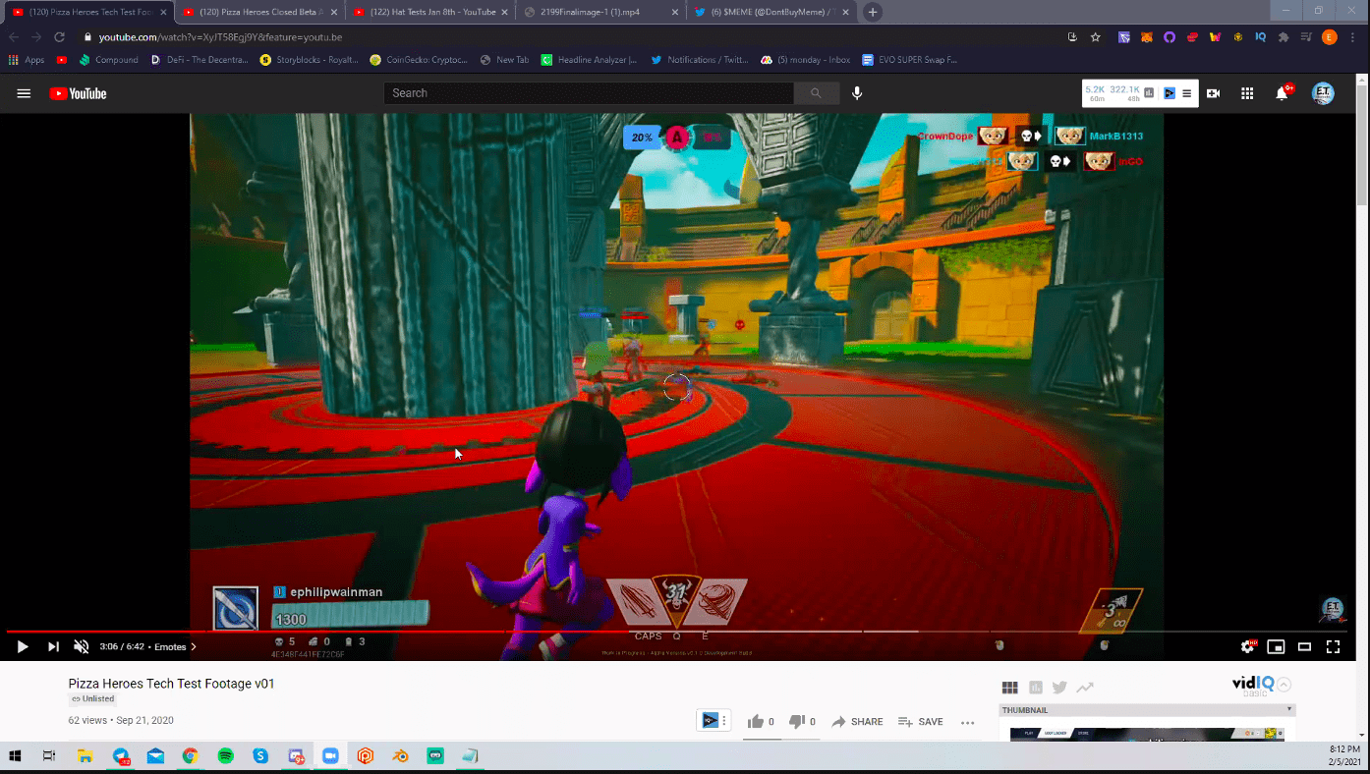Open the monday - Inbox bookmark

(806, 60)
